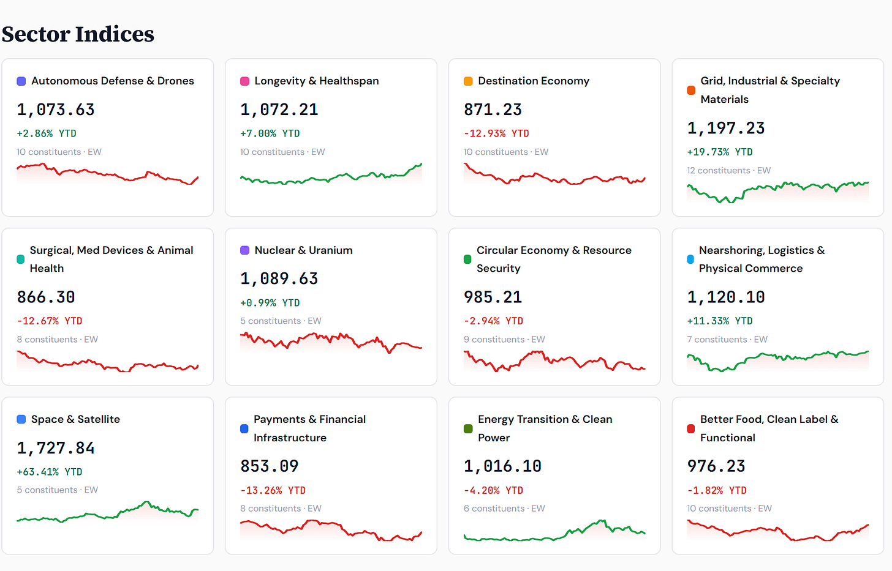This screenshot has width=892, height=571.
Task: Click the -12.93% YTD figure
Action: click(x=496, y=133)
